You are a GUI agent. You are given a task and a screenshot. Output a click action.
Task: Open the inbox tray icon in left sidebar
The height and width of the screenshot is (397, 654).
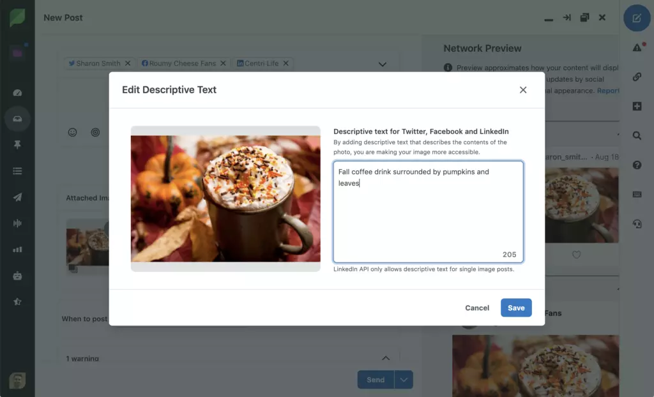pos(17,119)
